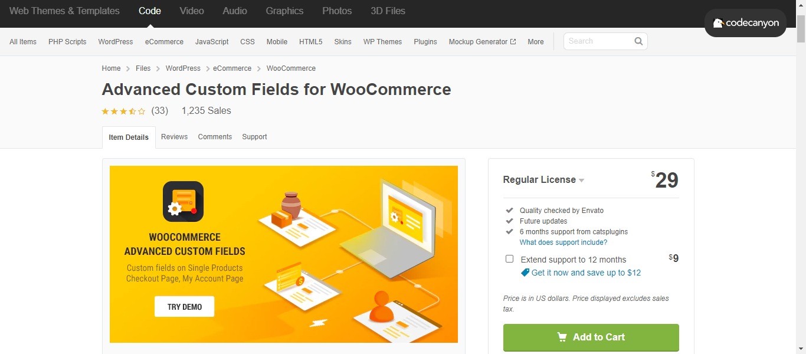Image resolution: width=806 pixels, height=354 pixels.
Task: Open Skins category
Action: pos(343,42)
